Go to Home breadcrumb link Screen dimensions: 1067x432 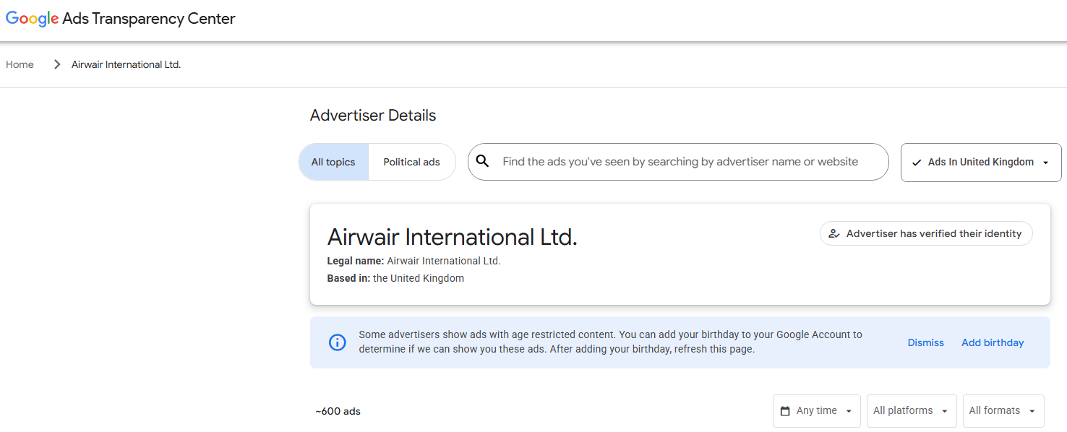pos(20,64)
